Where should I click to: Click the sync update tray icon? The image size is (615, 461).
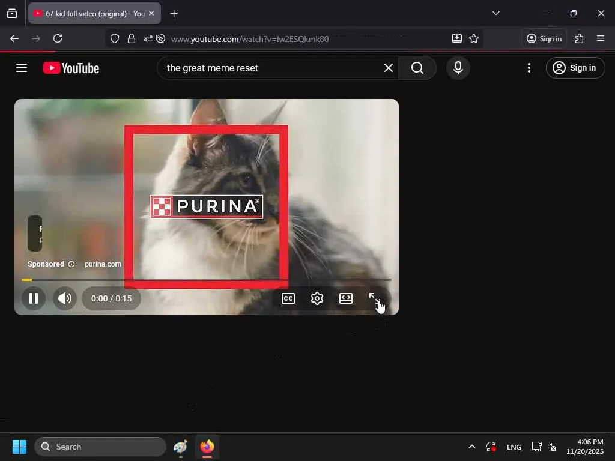coord(491,447)
